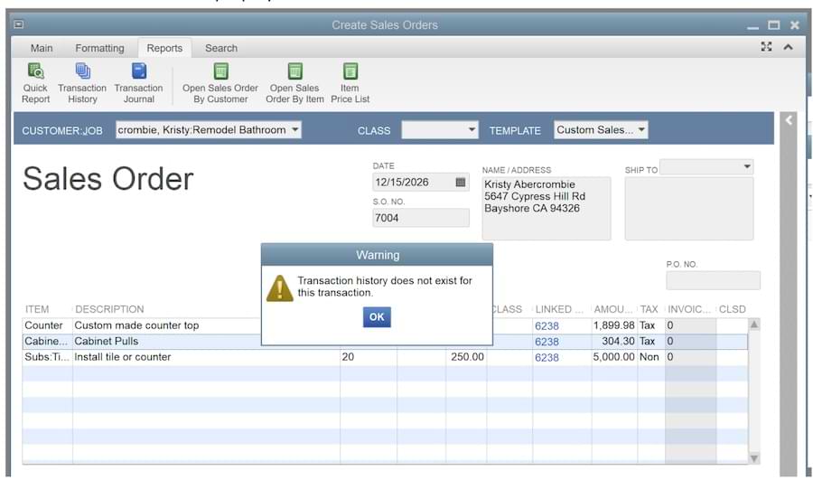Collapse the ribbon with up chevron

pos(788,47)
